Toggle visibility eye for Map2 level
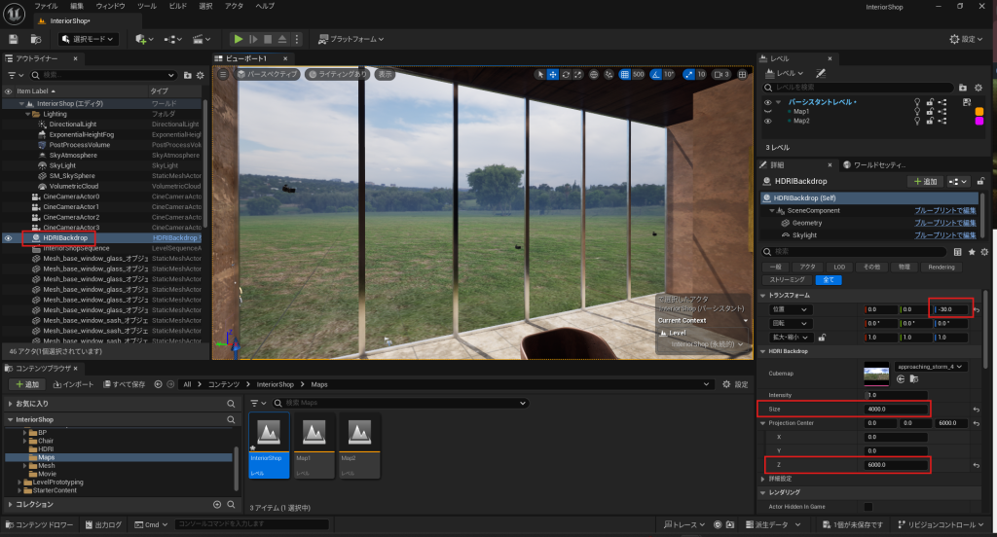The image size is (997, 537). pos(767,122)
